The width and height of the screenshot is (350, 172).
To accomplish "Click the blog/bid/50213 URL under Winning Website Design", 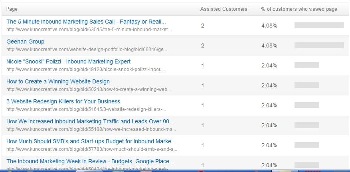I will (x=89, y=89).
